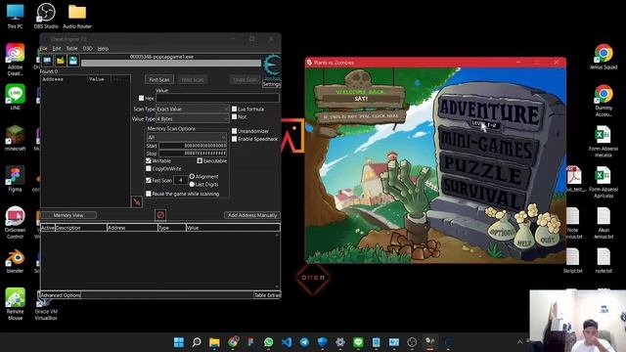
Task: Click the Value input field in Cheat Engine
Action: (217, 98)
